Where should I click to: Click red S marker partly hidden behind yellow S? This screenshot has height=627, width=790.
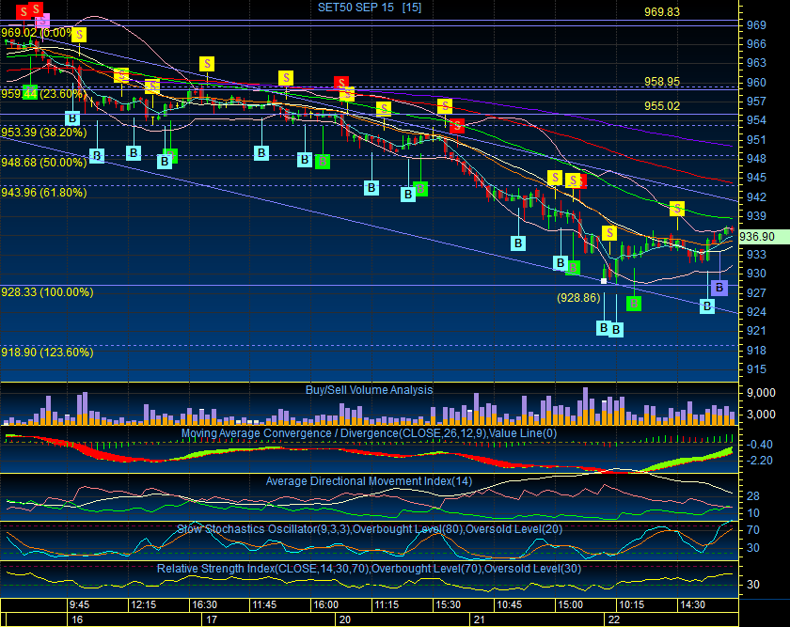click(582, 181)
